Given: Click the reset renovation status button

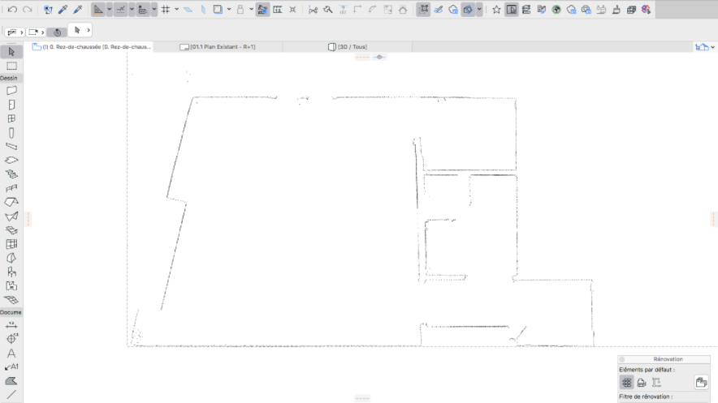Looking at the screenshot, I should pos(701,383).
